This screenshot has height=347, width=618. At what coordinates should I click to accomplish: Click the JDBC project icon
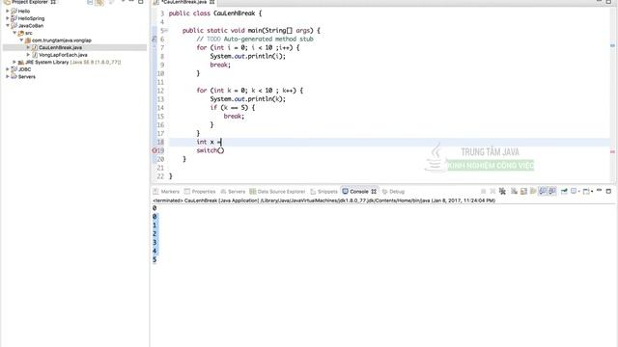tap(14, 69)
